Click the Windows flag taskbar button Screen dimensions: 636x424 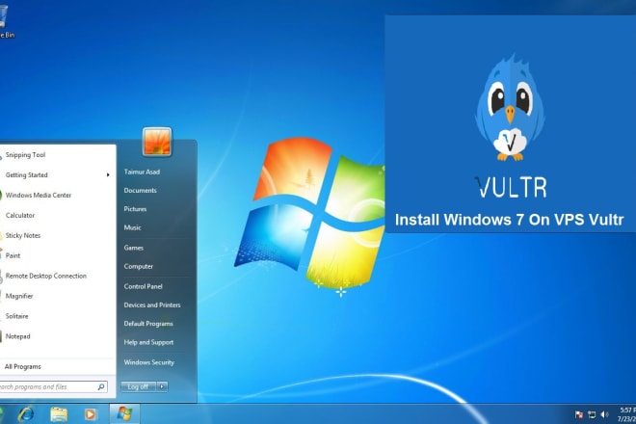124,413
